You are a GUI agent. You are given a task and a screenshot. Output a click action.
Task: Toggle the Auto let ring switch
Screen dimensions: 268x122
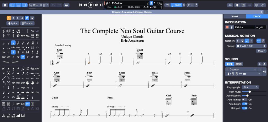pos(244,100)
